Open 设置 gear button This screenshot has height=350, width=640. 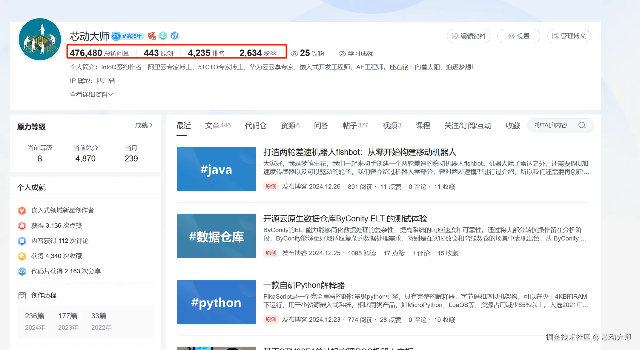[518, 36]
